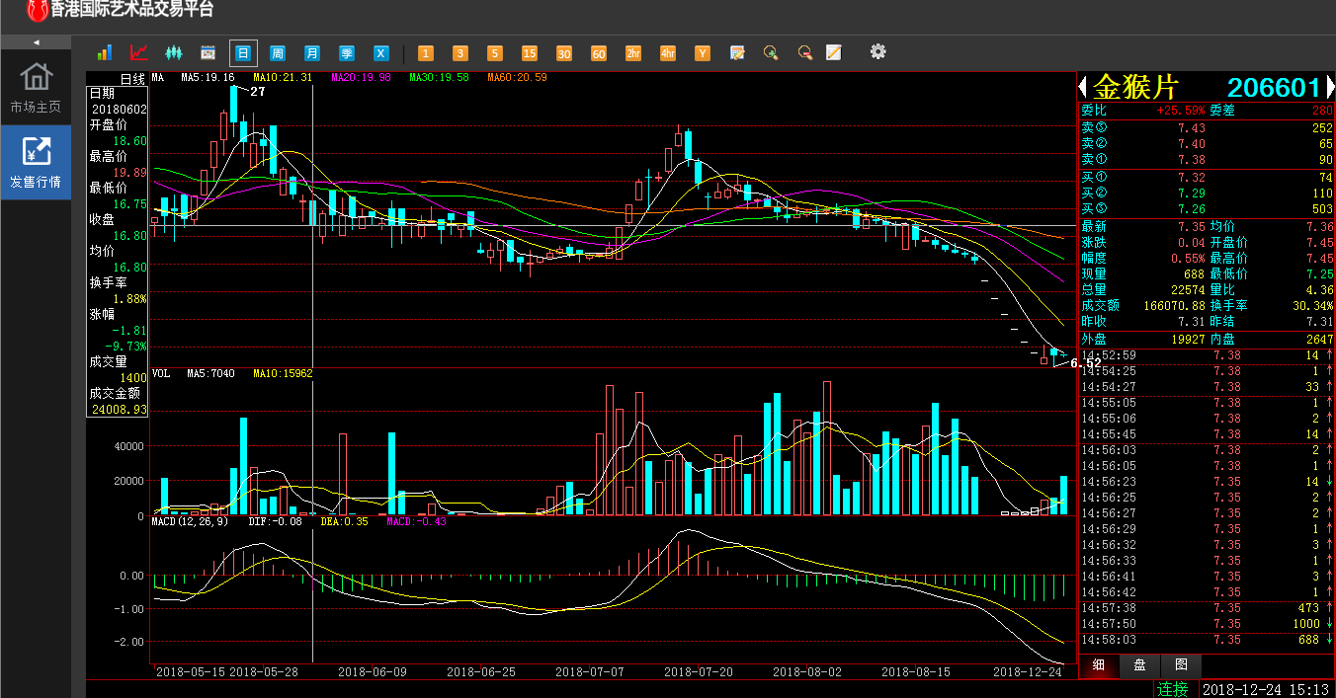
Task: Choose the 2hr period button
Action: point(633,52)
